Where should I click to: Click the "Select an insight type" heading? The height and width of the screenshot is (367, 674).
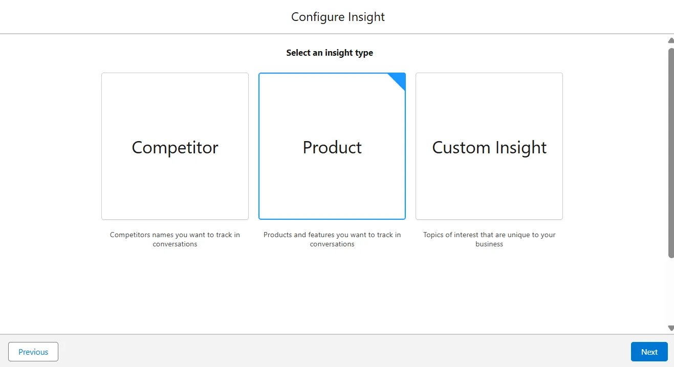coord(330,53)
